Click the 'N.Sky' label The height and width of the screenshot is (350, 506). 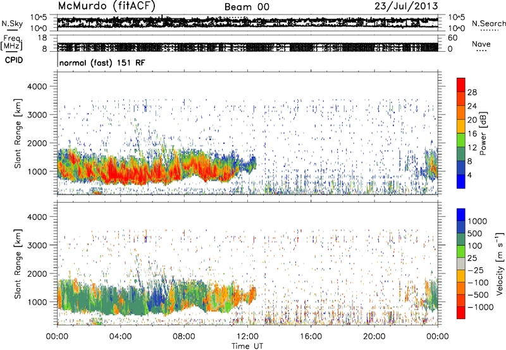12,23
